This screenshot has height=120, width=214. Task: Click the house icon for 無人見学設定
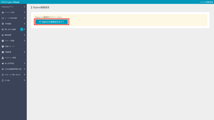tap(3, 63)
